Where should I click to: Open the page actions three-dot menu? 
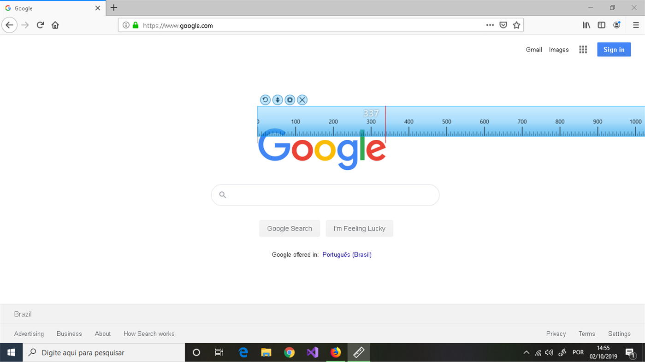(490, 25)
